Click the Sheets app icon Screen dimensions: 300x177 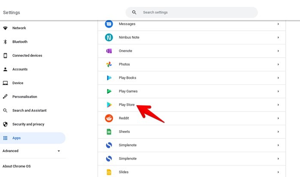pos(109,132)
